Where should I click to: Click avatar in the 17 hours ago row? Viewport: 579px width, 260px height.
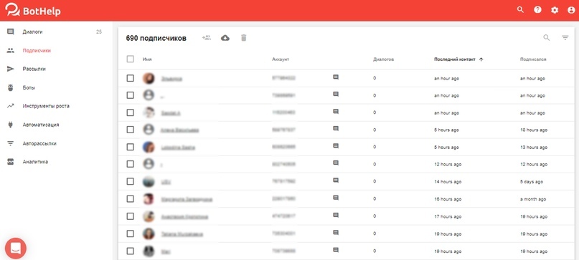click(149, 216)
